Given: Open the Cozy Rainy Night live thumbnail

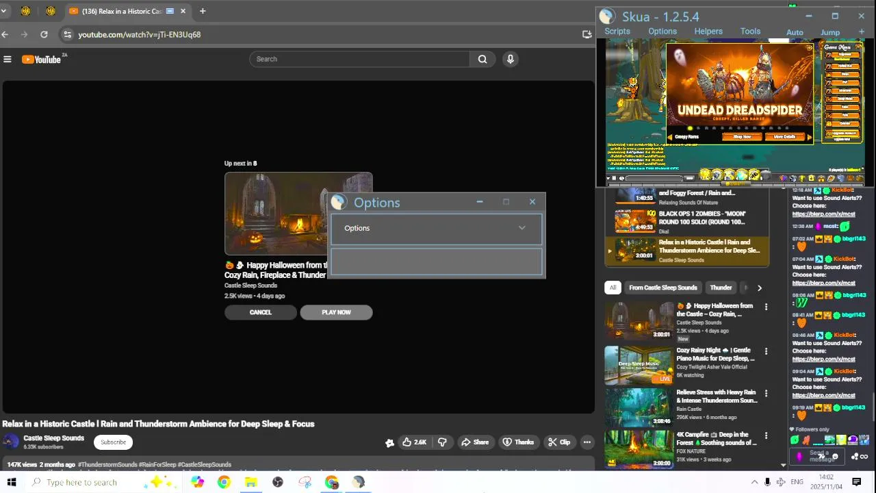Looking at the screenshot, I should pyautogui.click(x=639, y=365).
